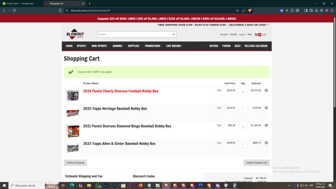The image size is (336, 189).
Task: Remove the 2023 Topps Allen & Ginter item
Action: 266,143
